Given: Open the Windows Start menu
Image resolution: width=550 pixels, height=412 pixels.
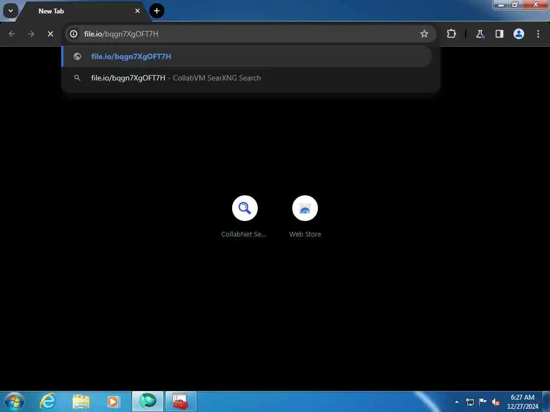Looking at the screenshot, I should pos(15,401).
